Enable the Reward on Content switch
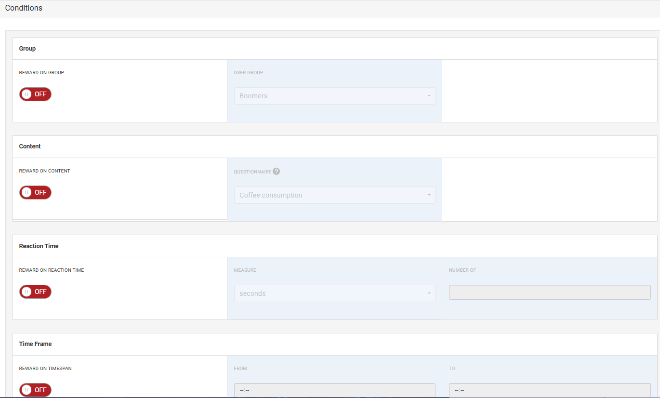 pyautogui.click(x=35, y=193)
